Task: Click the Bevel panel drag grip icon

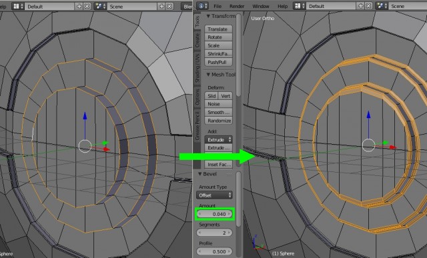Action: (229, 174)
